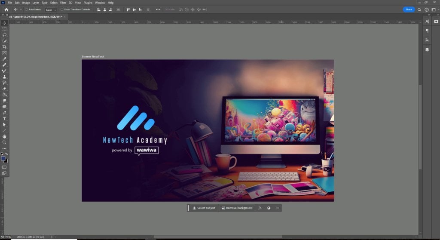
Task: Select the Move tool in the toolbar
Action: click(x=4, y=23)
